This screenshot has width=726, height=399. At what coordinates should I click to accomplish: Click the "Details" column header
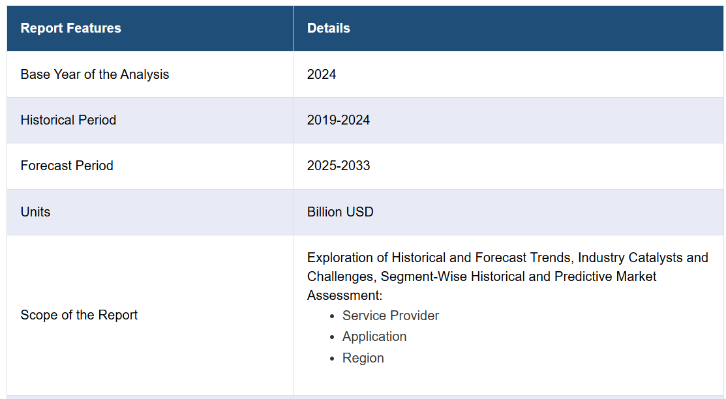point(328,28)
